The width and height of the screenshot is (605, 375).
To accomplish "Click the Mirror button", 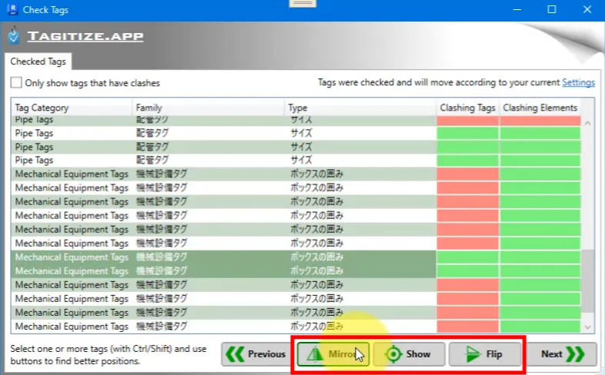I will coord(333,354).
